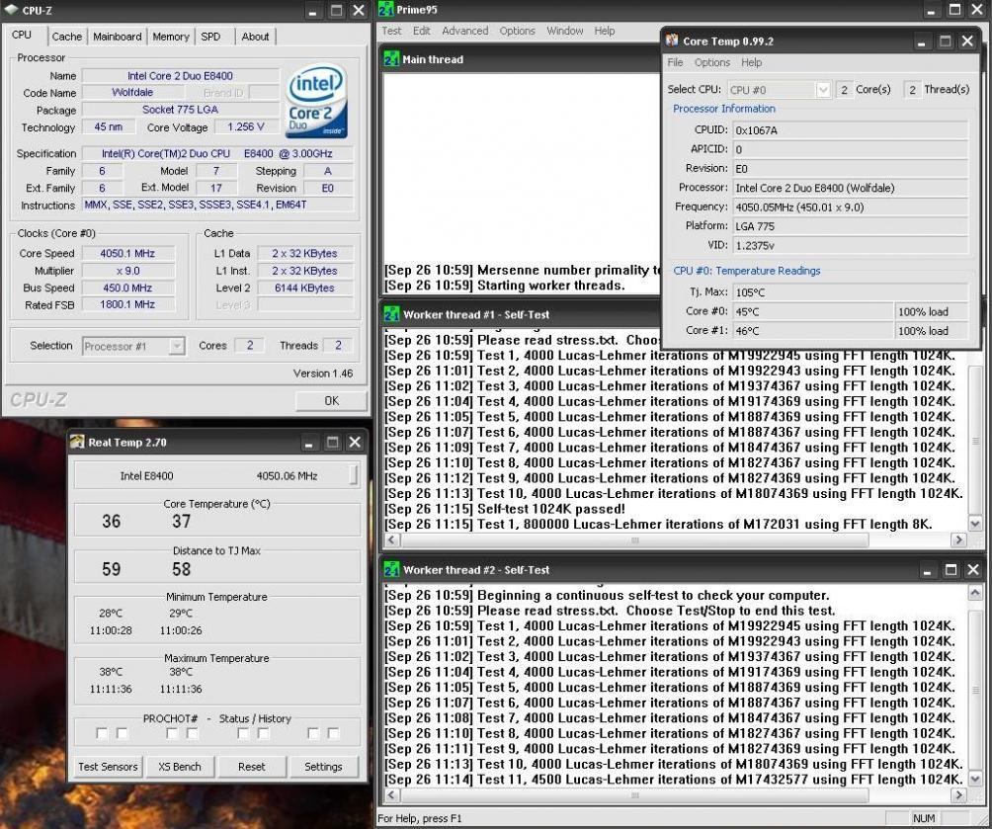Click Instructions value MMX, SSE, SSE2 list
992x829 pixels.
pyautogui.click(x=217, y=206)
